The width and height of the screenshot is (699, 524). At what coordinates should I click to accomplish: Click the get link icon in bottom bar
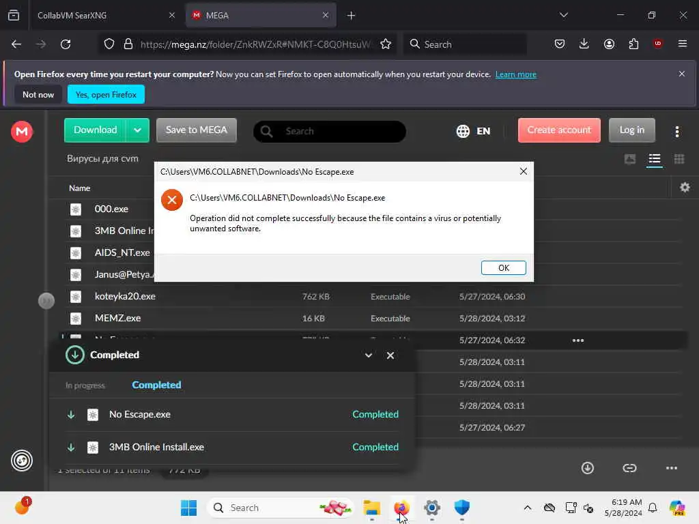(x=629, y=468)
